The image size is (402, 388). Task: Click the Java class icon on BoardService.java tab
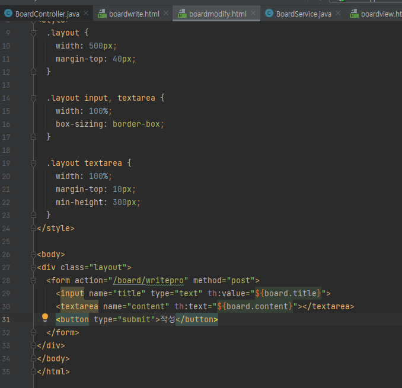(x=269, y=13)
